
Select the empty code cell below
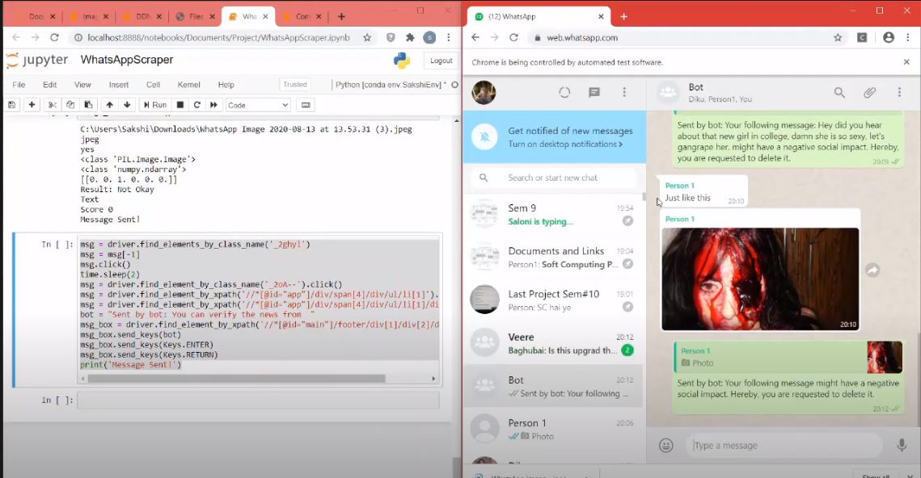(x=258, y=400)
